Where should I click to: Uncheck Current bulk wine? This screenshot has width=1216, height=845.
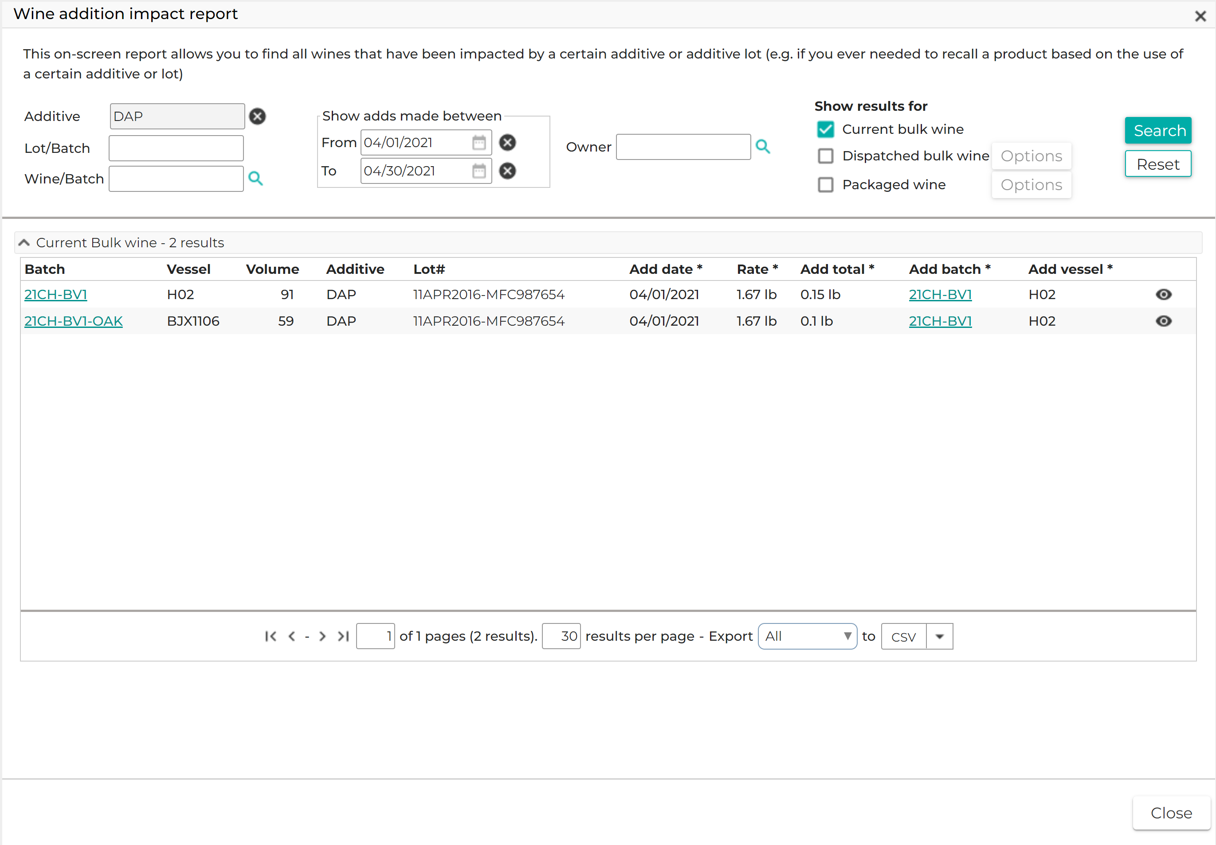[825, 130]
